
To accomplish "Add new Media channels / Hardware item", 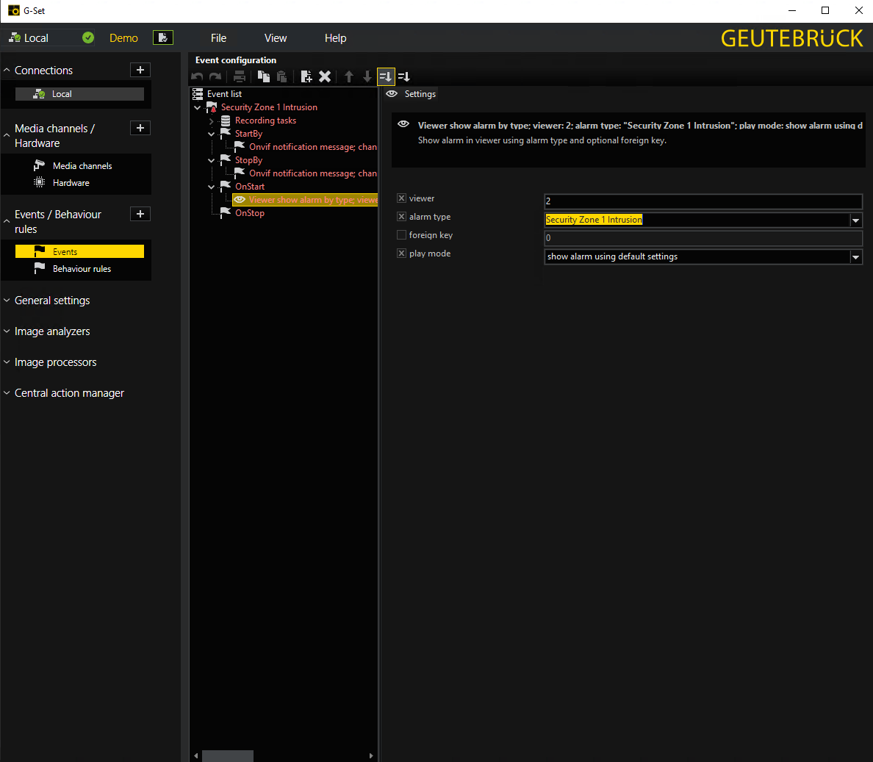I will coord(140,128).
